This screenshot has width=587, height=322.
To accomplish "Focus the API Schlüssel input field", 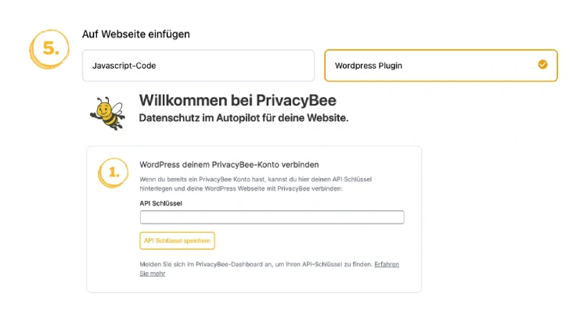I will point(272,217).
